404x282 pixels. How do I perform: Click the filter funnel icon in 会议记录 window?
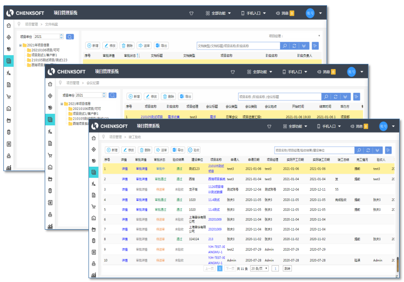click(x=356, y=97)
